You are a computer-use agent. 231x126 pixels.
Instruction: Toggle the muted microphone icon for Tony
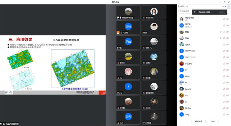tap(224, 114)
